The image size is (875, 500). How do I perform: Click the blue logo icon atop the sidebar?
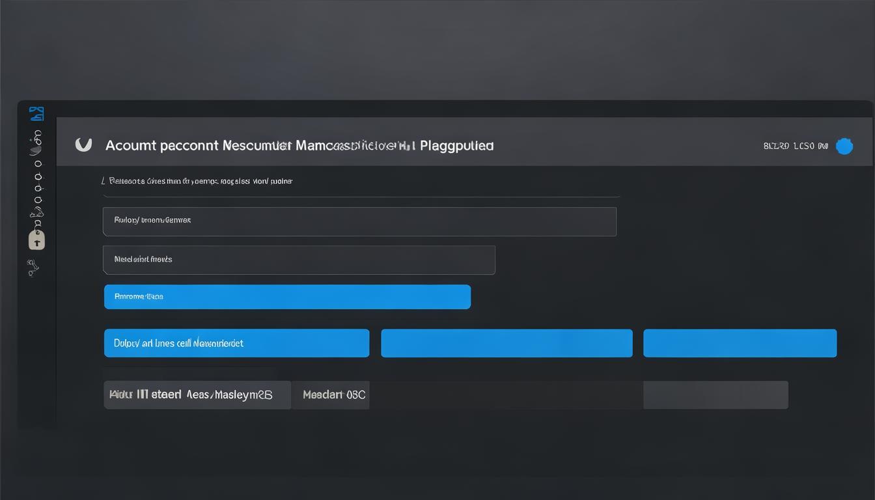tap(37, 113)
